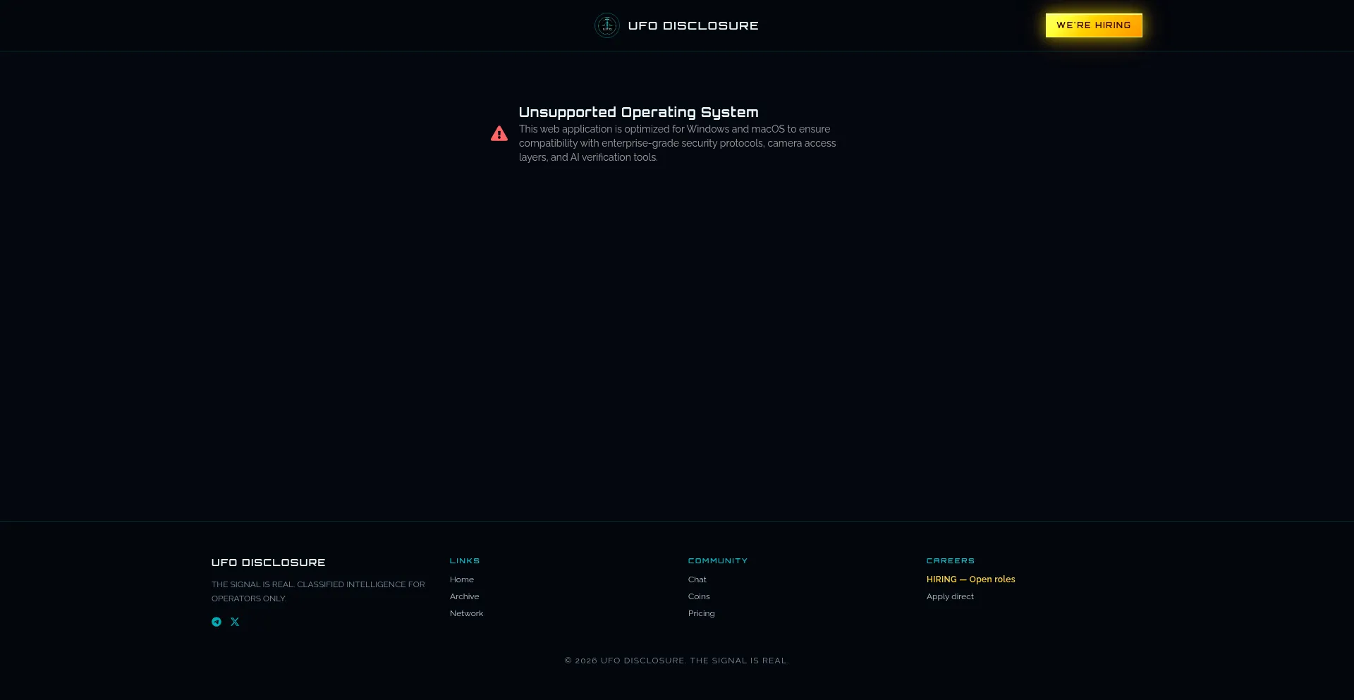Click the Apply direct link
Image resolution: width=1354 pixels, height=700 pixels.
[950, 596]
